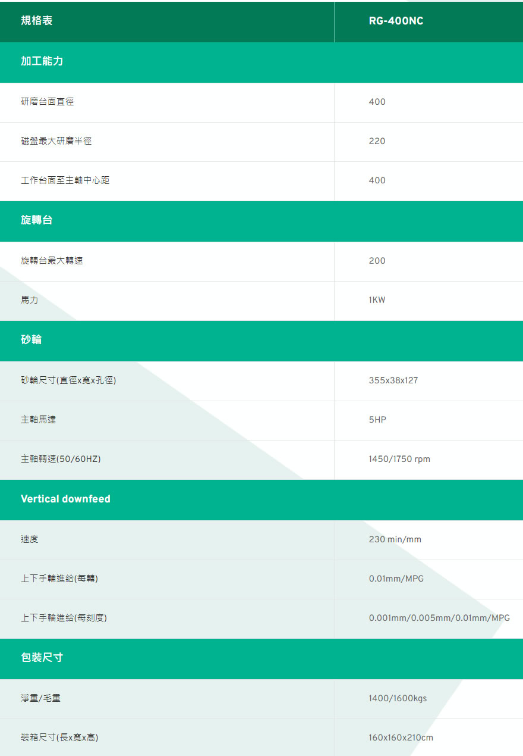The height and width of the screenshot is (756, 523).
Task: Click the 355x38x127 value
Action: click(393, 380)
